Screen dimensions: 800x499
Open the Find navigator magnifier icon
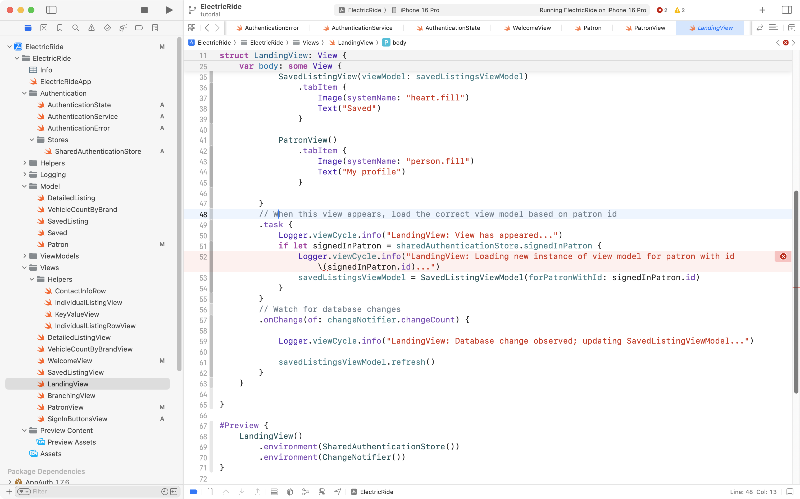point(75,28)
